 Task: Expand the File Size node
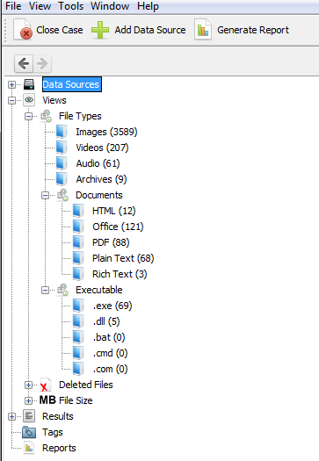(x=28, y=400)
